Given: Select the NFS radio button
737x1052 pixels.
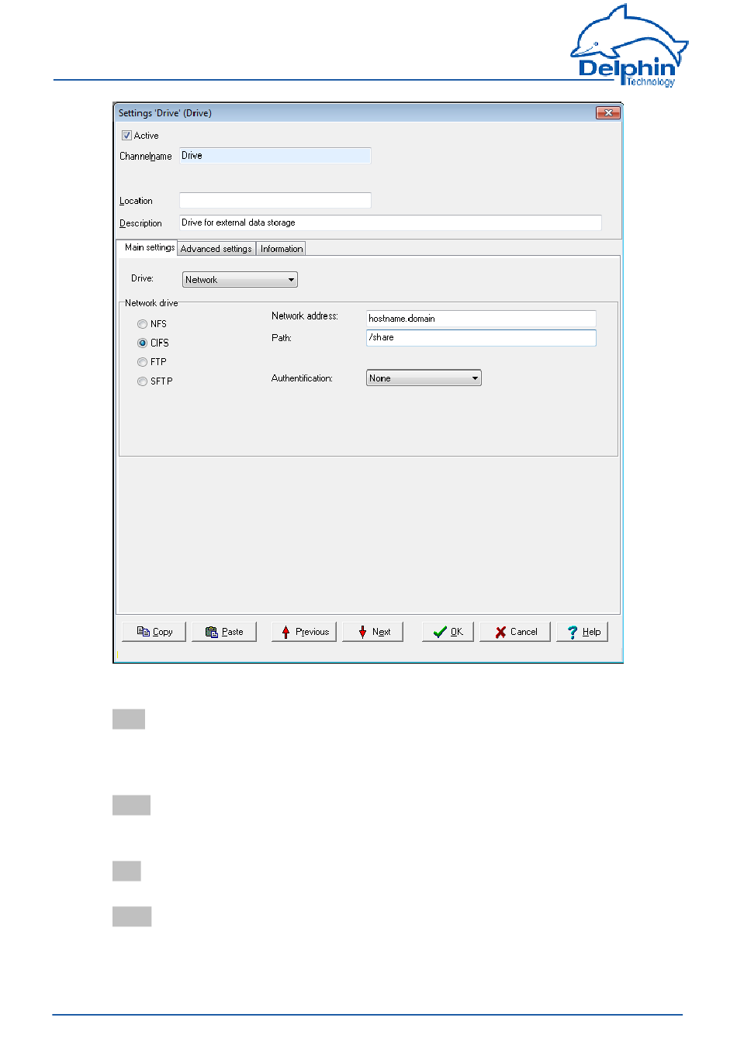Looking at the screenshot, I should click(x=143, y=324).
